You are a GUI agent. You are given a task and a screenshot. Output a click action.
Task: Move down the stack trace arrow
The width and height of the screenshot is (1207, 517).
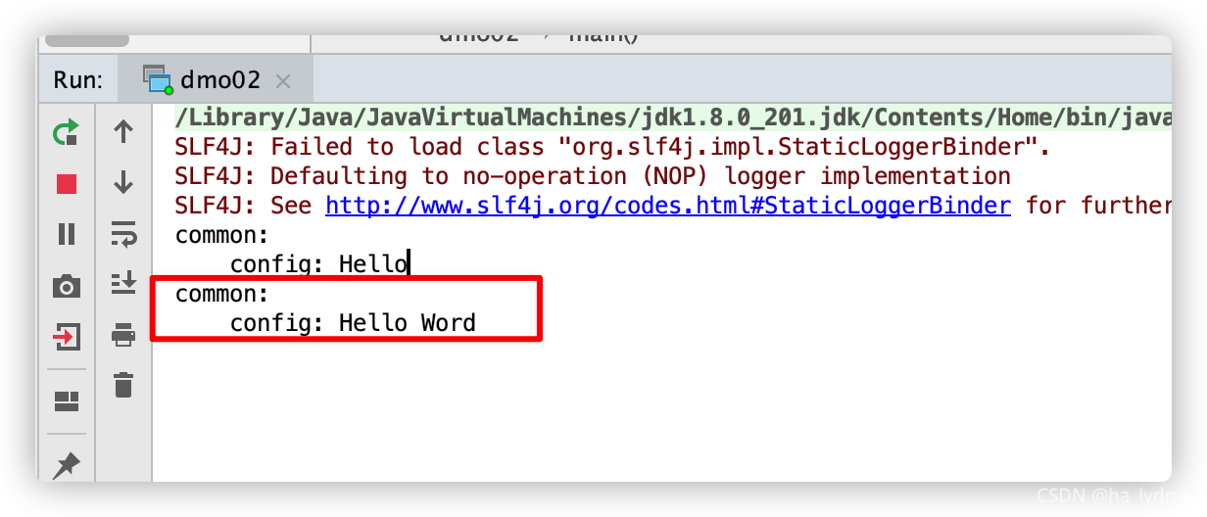[123, 183]
